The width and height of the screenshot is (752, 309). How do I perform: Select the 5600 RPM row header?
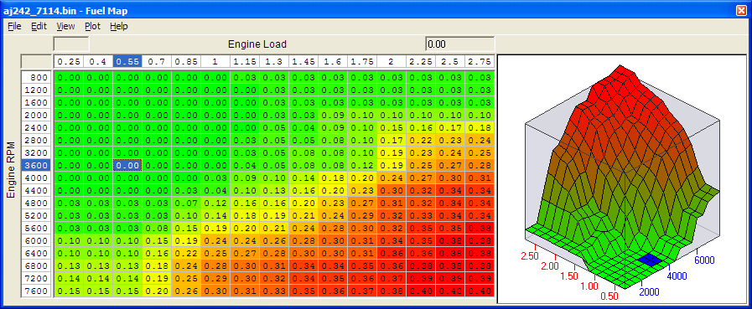[x=37, y=228]
